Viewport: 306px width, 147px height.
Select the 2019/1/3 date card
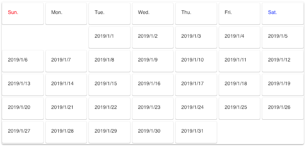point(196,37)
